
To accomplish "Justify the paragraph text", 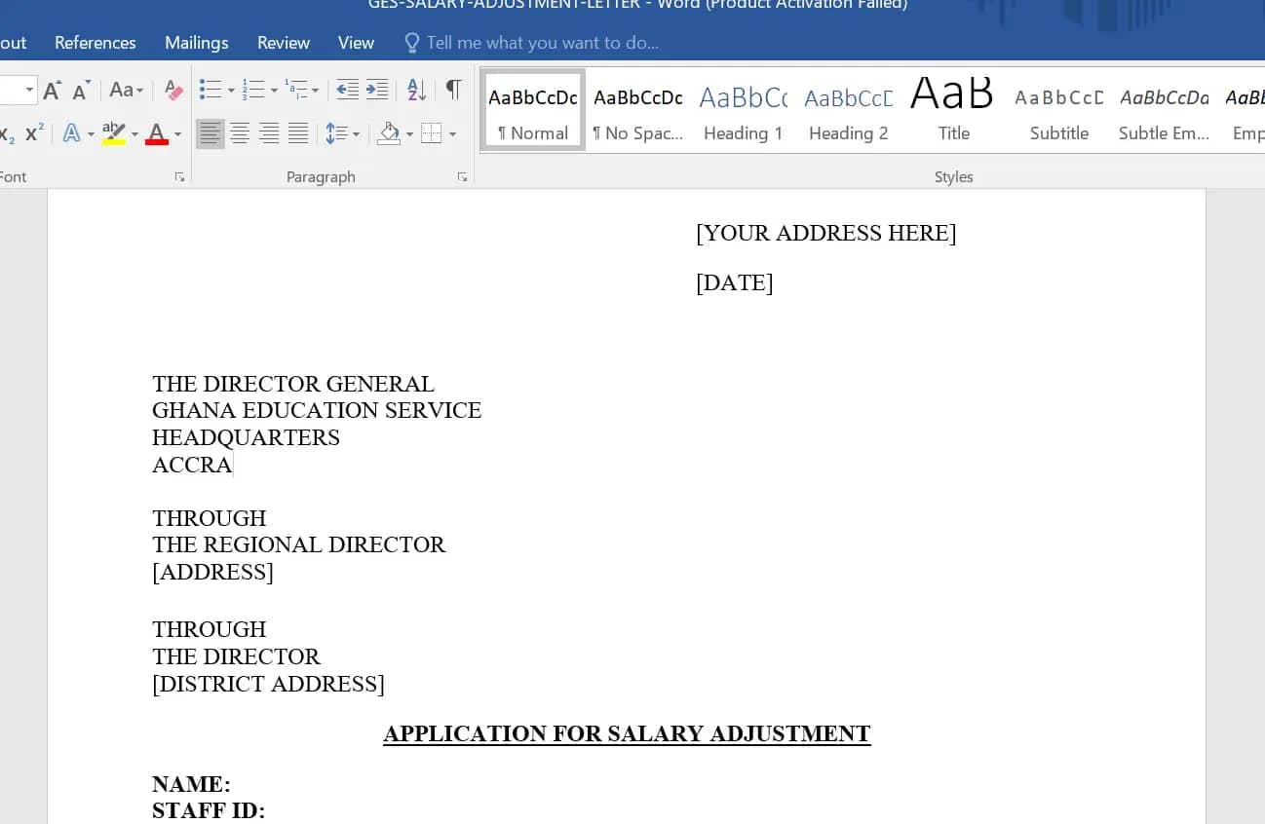I will 298,133.
